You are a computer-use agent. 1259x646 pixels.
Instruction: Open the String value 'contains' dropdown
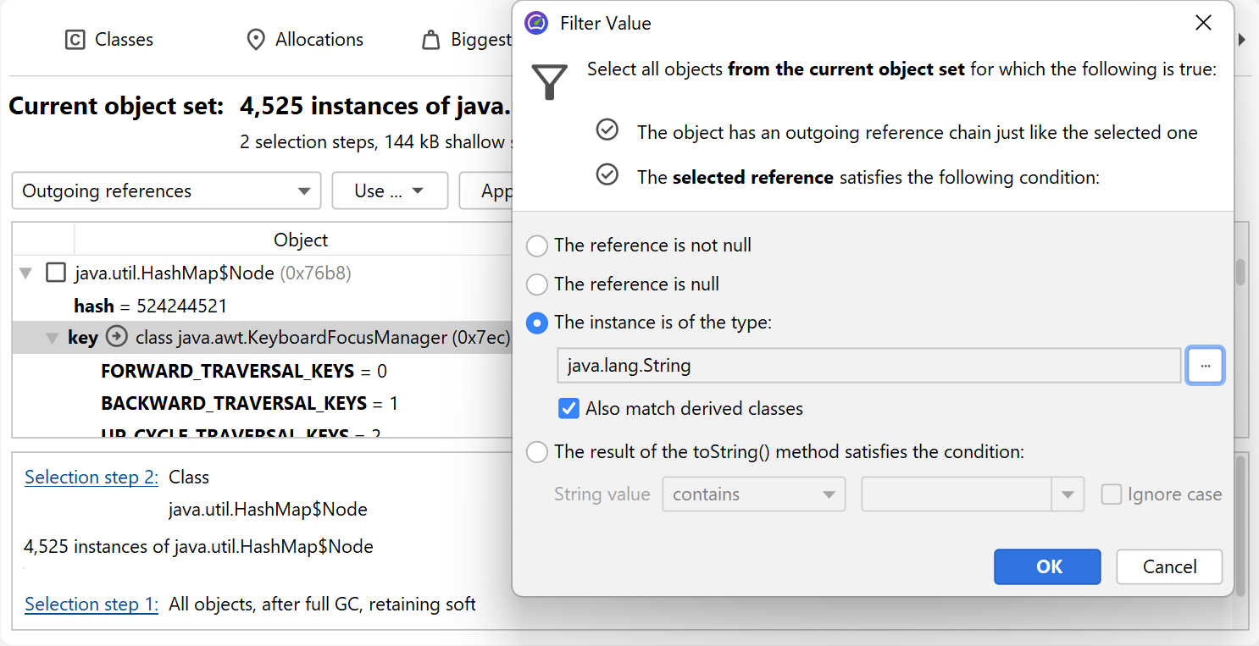(x=753, y=494)
